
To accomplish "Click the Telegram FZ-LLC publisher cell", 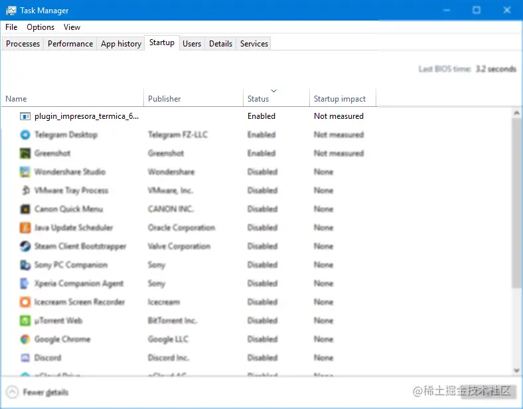I will pos(178,135).
